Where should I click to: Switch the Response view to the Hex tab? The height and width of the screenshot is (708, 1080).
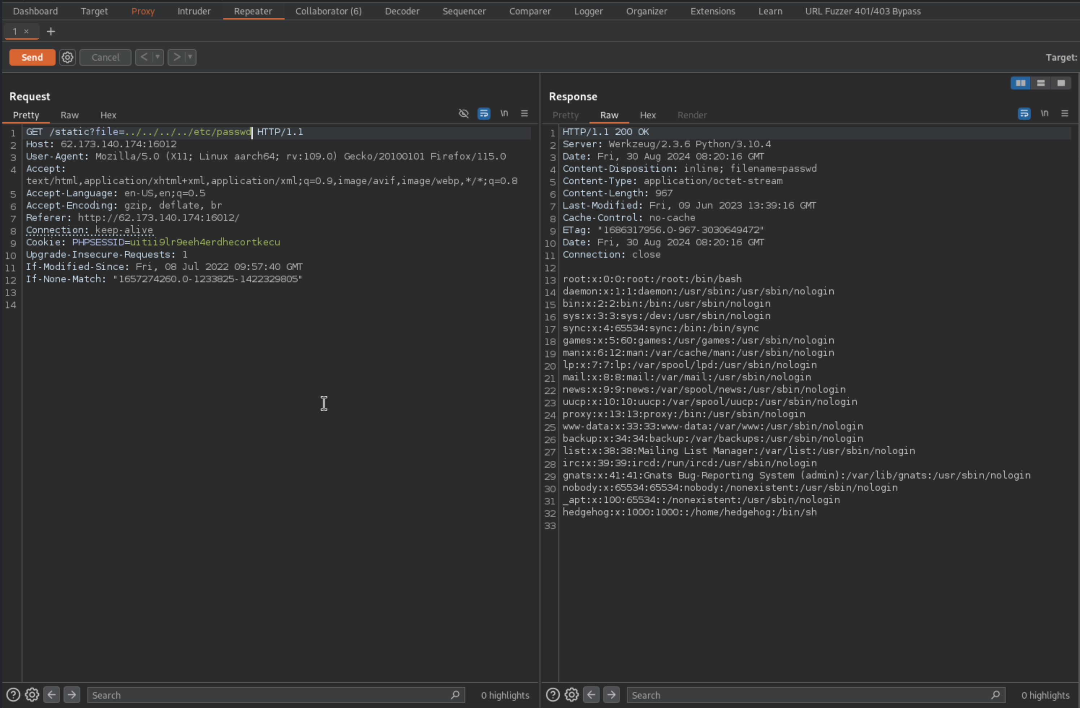coord(648,115)
